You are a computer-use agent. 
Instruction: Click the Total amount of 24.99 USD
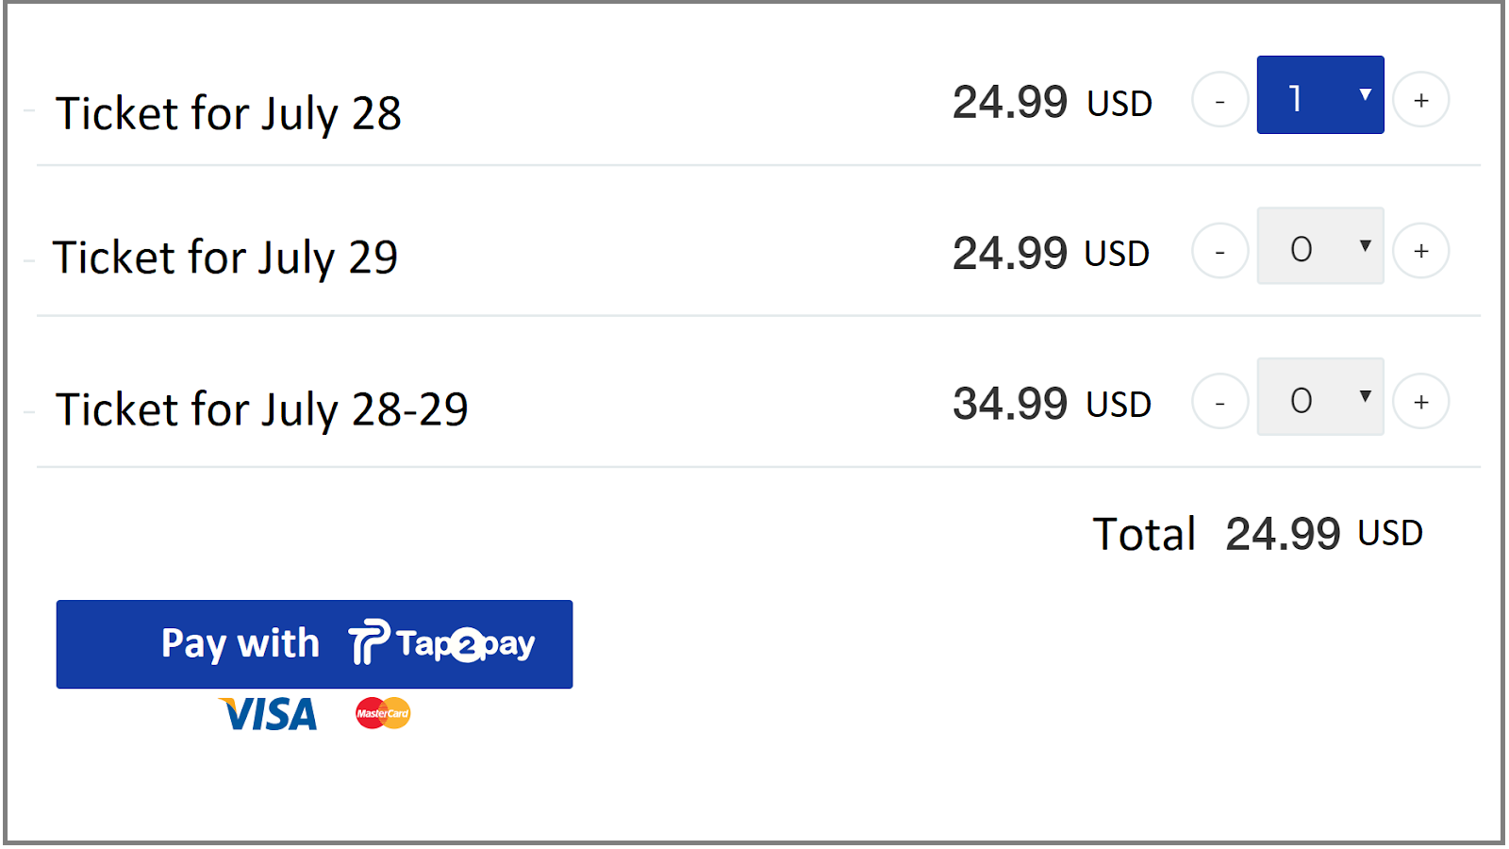tap(1285, 533)
